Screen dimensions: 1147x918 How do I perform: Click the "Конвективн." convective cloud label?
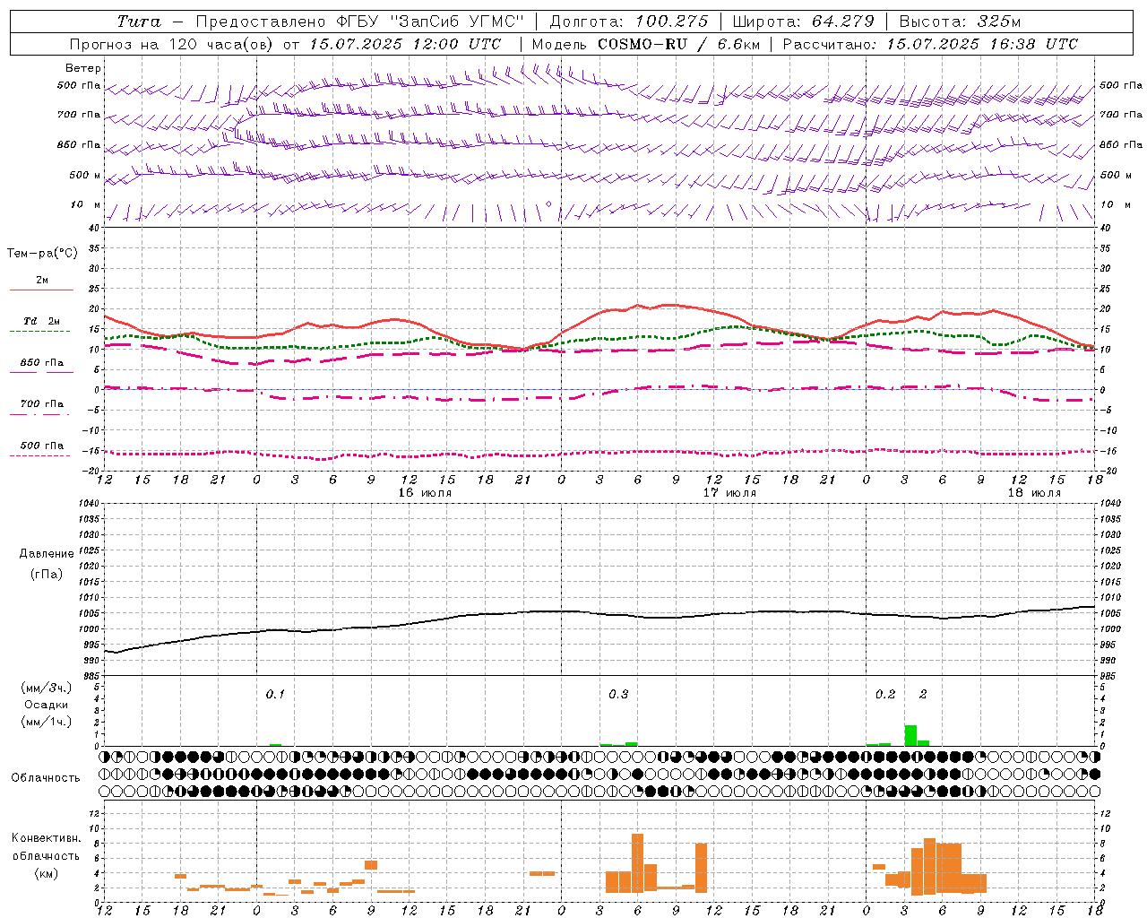47,838
